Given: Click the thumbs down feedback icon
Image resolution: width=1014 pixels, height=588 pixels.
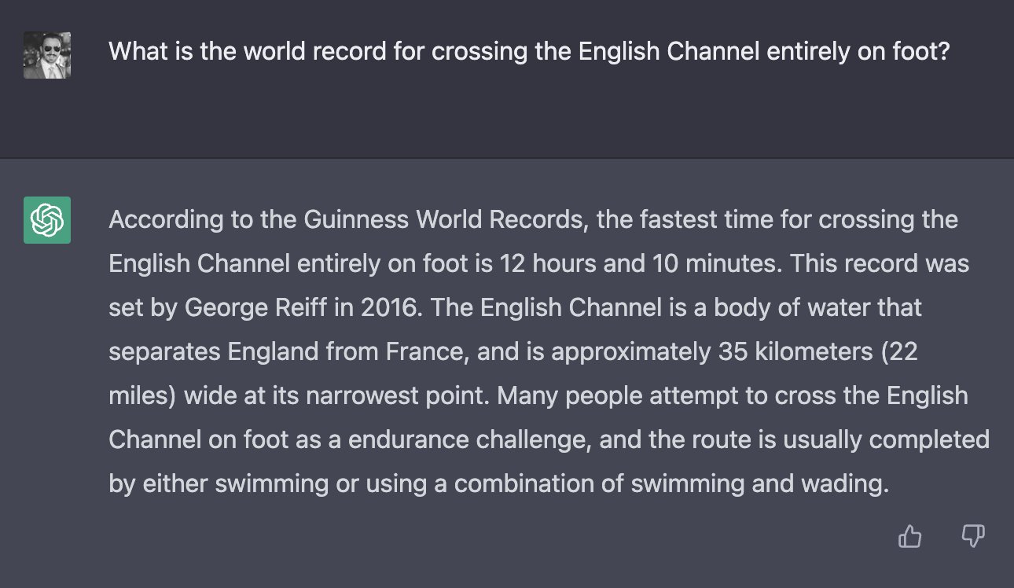Looking at the screenshot, I should click(973, 537).
